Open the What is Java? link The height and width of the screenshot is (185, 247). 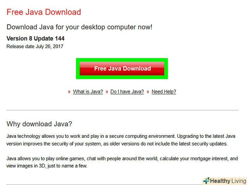pos(88,91)
